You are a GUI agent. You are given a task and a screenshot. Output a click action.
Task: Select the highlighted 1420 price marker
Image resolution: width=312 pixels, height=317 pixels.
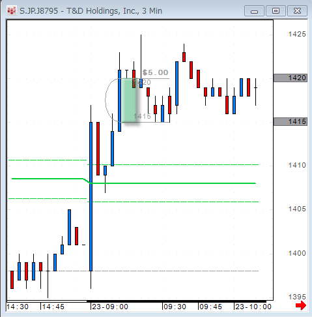291,78
